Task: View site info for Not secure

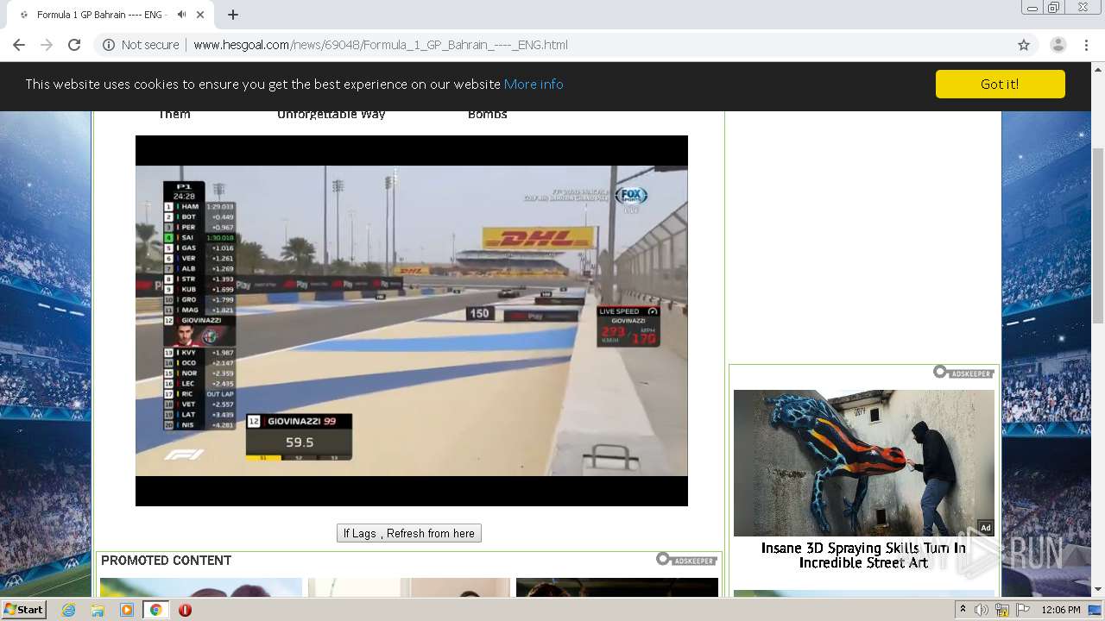Action: (141, 45)
